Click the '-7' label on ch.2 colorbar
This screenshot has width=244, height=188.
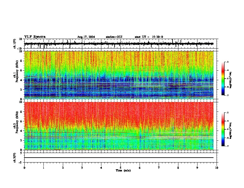point(227,146)
